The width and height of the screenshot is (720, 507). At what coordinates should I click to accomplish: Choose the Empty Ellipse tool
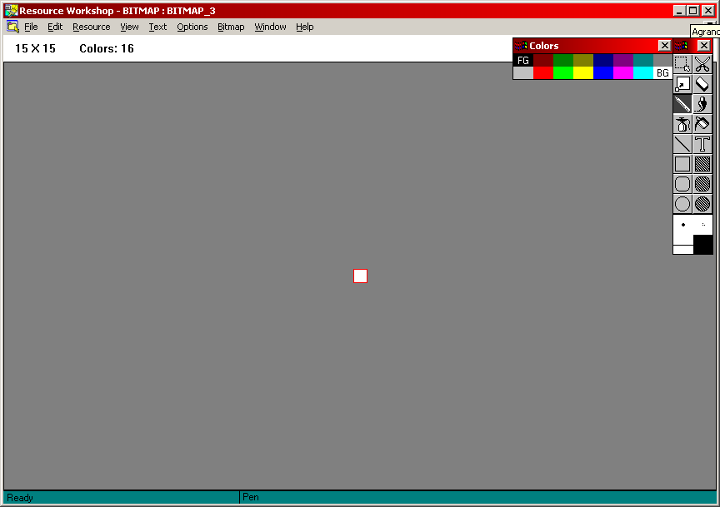click(682, 204)
